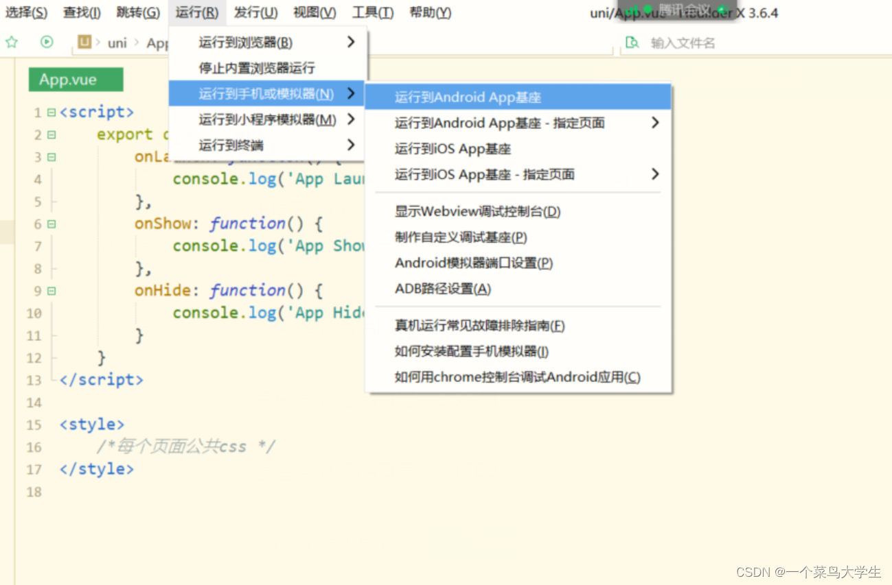Open Android模拟器端口设置(P)
Viewport: 892px width, 585px height.
coord(518,263)
